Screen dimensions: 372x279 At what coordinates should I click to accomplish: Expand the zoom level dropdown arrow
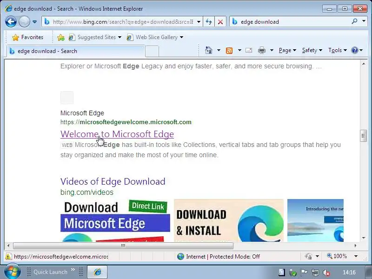(x=356, y=256)
